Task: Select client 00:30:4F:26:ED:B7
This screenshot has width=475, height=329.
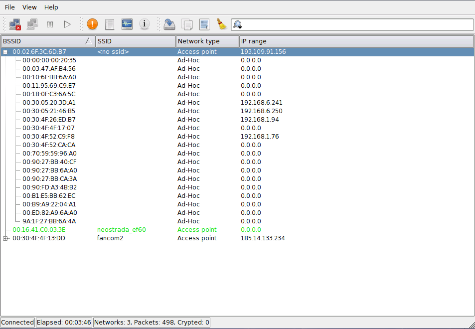Action: tap(49, 120)
